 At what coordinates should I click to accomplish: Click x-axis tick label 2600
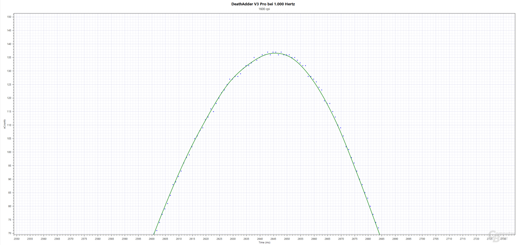(x=152, y=239)
